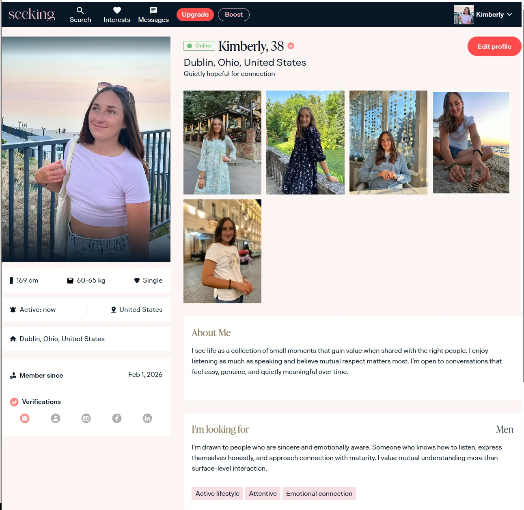The image size is (524, 510).
Task: Click the person account verification badge
Action: tap(56, 418)
